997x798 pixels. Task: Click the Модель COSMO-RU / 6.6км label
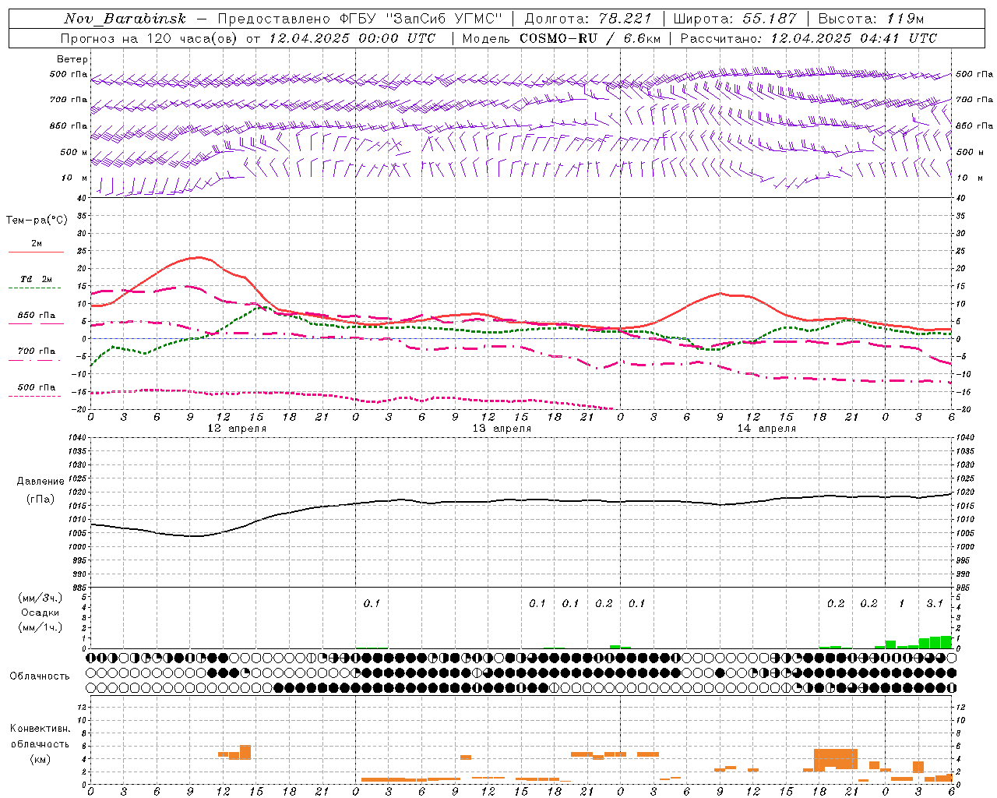[x=562, y=38]
